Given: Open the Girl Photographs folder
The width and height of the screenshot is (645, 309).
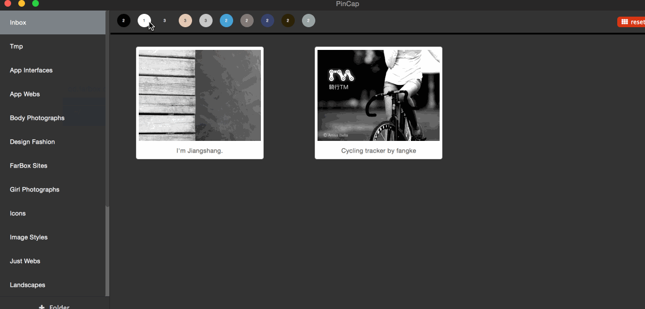Looking at the screenshot, I should click(x=53, y=189).
